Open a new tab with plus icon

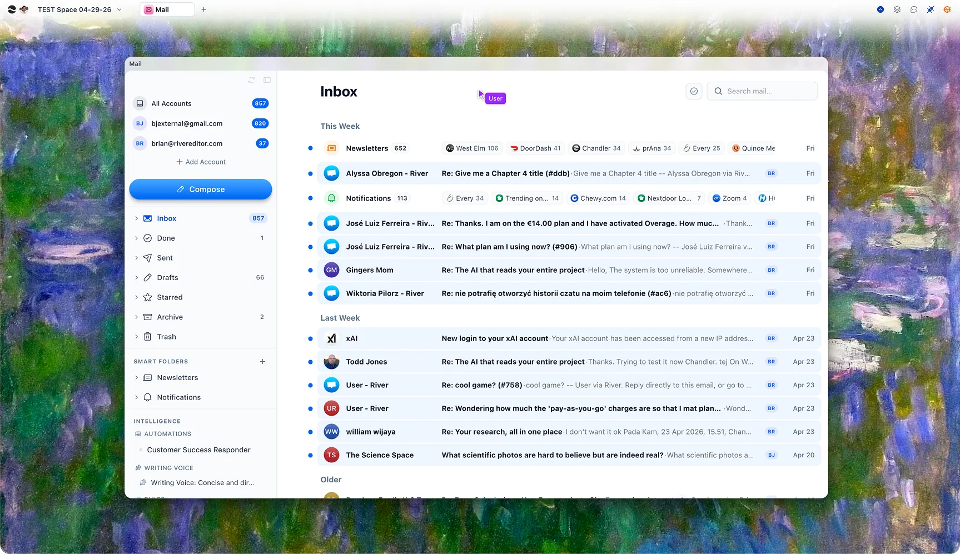(203, 9)
